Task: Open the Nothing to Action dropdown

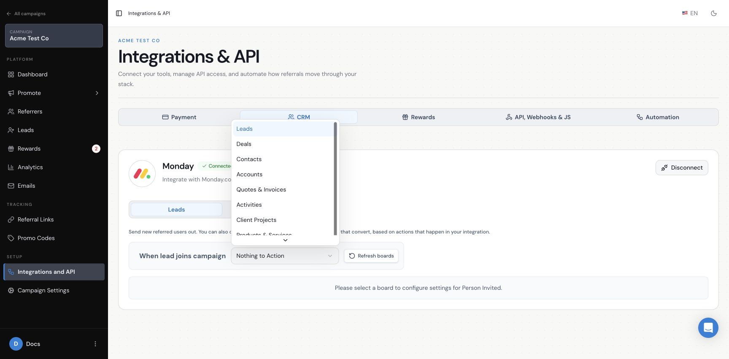Action: coord(285,256)
